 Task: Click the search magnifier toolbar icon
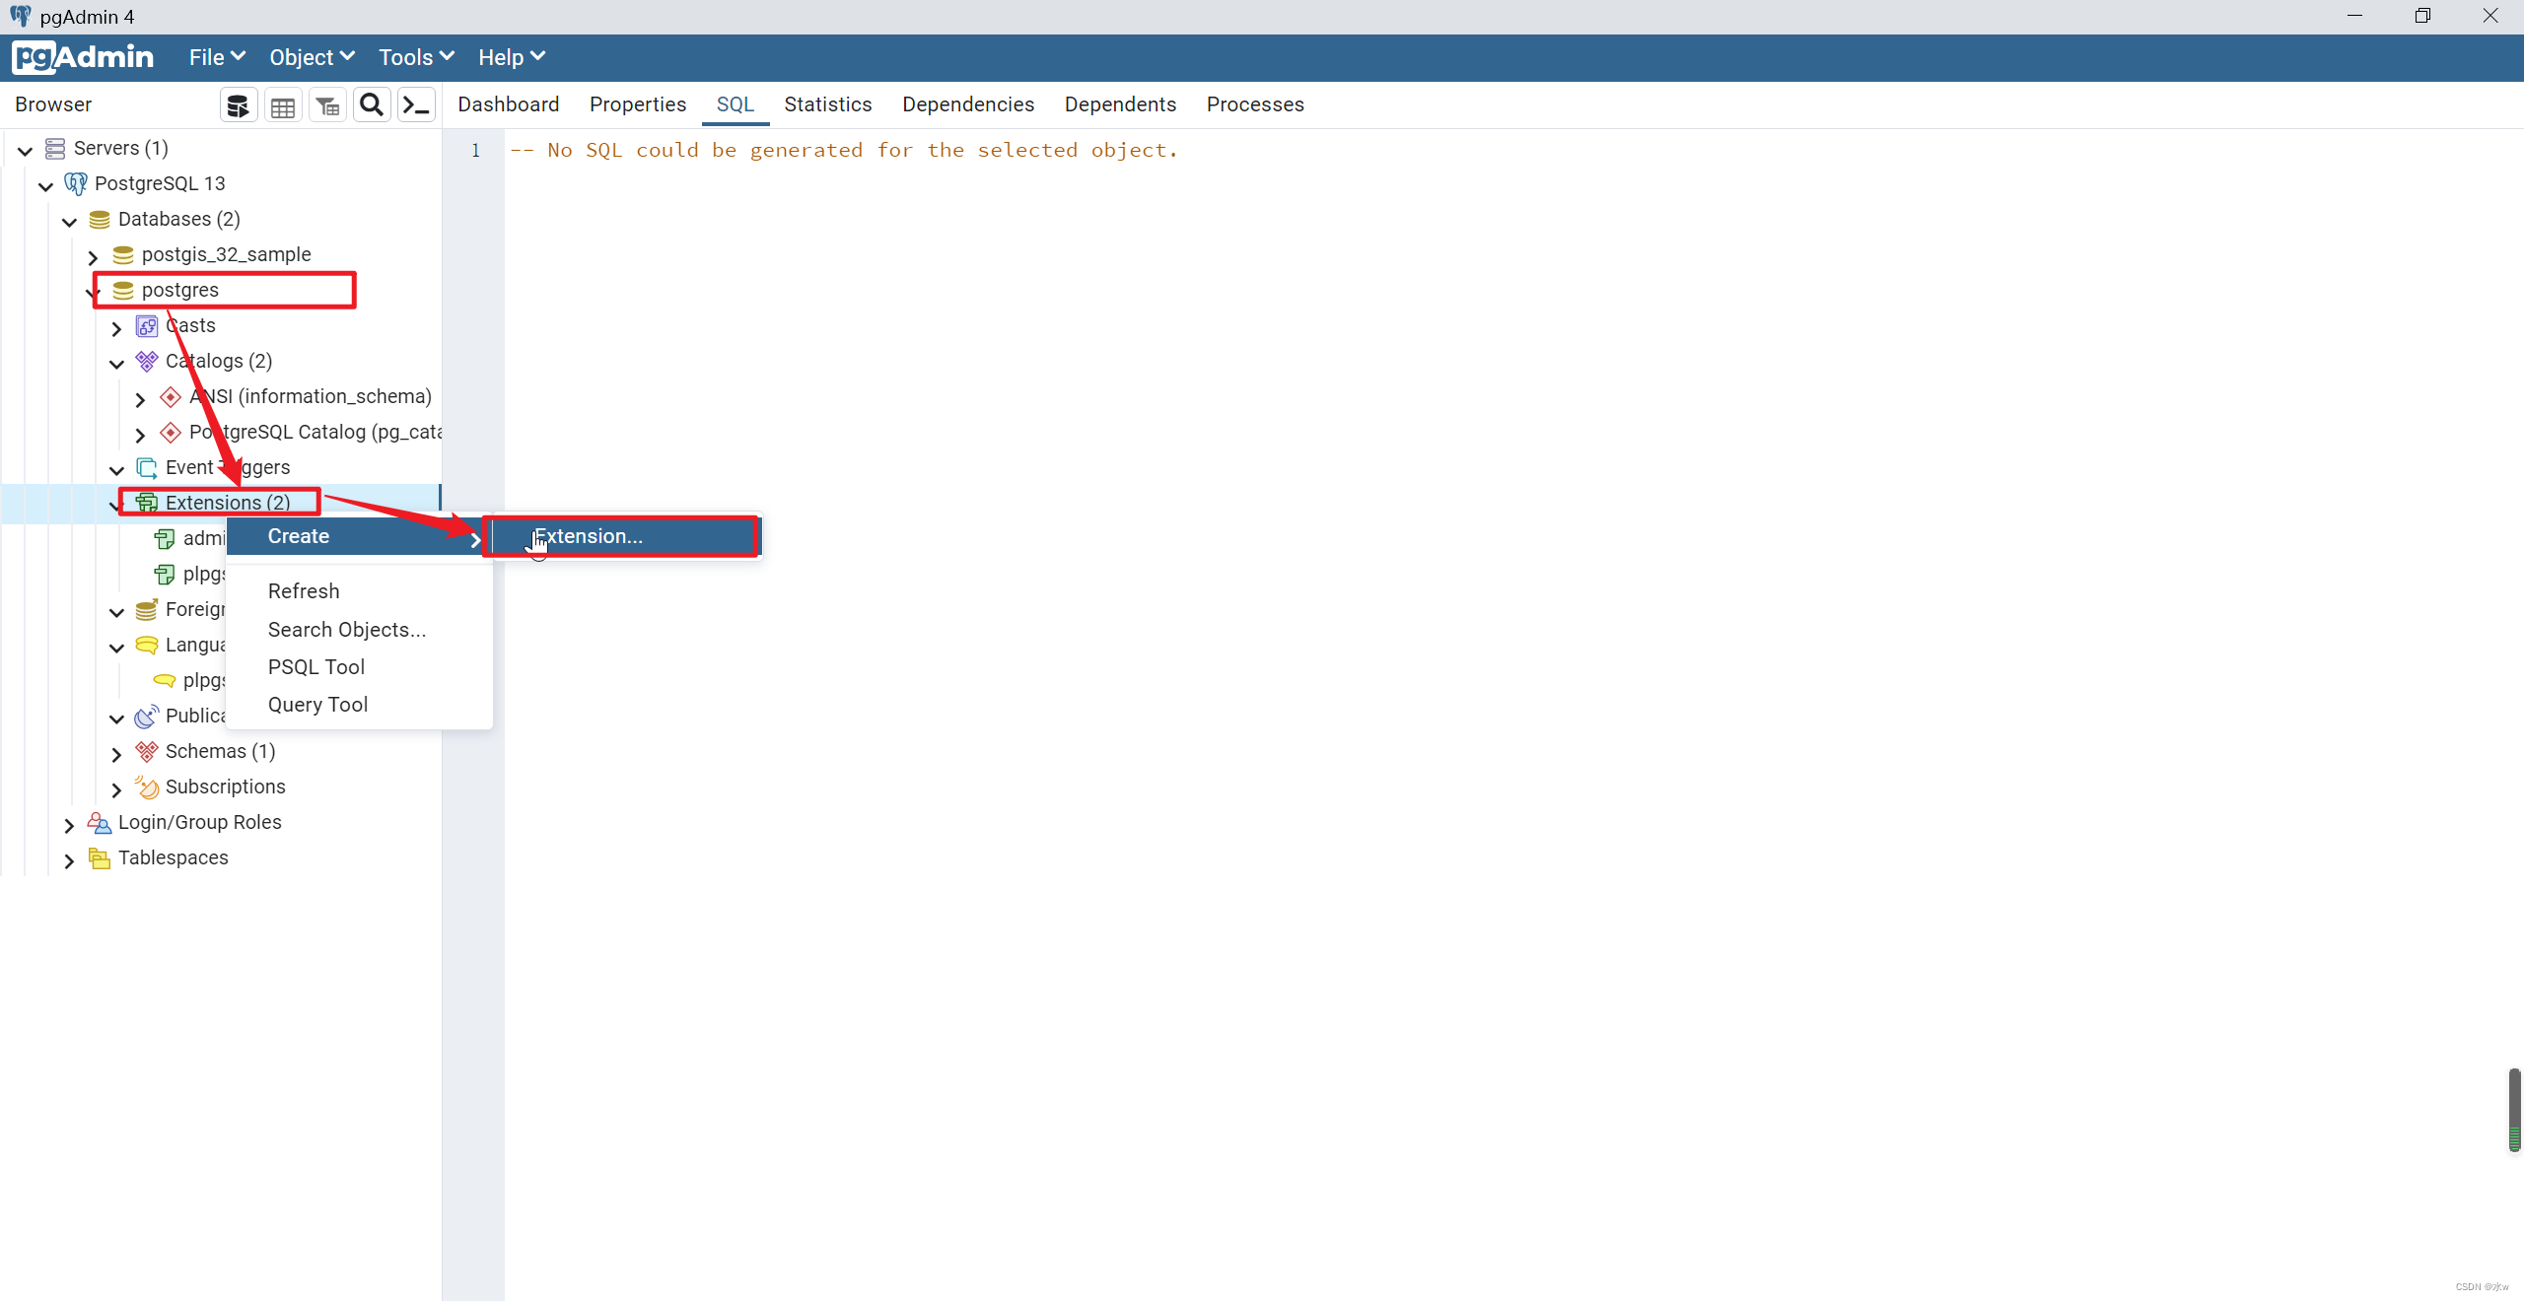point(372,104)
